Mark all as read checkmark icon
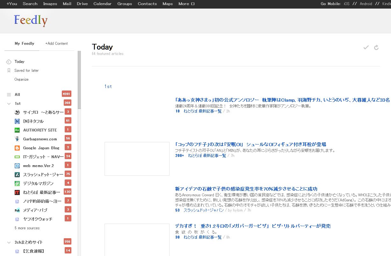The image size is (391, 256). (366, 47)
